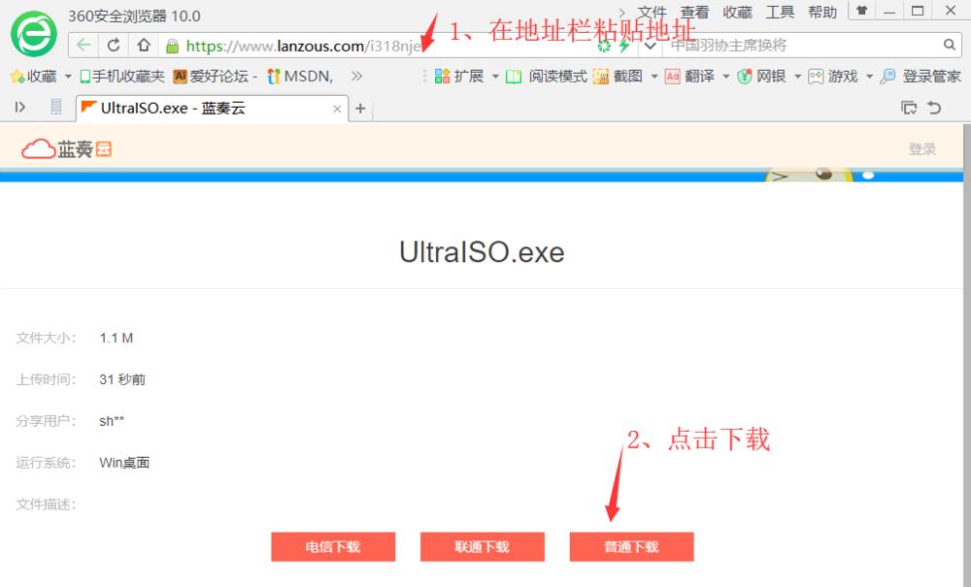The height and width of the screenshot is (587, 971).
Task: Click the file size value 1.1 M
Action: pos(117,338)
